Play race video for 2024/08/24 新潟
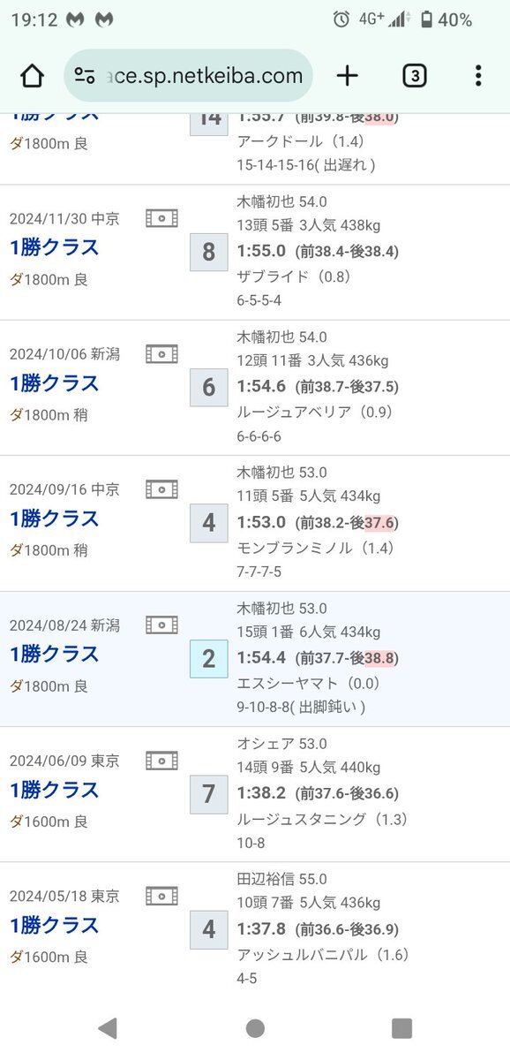510x1060 pixels. [x=162, y=625]
